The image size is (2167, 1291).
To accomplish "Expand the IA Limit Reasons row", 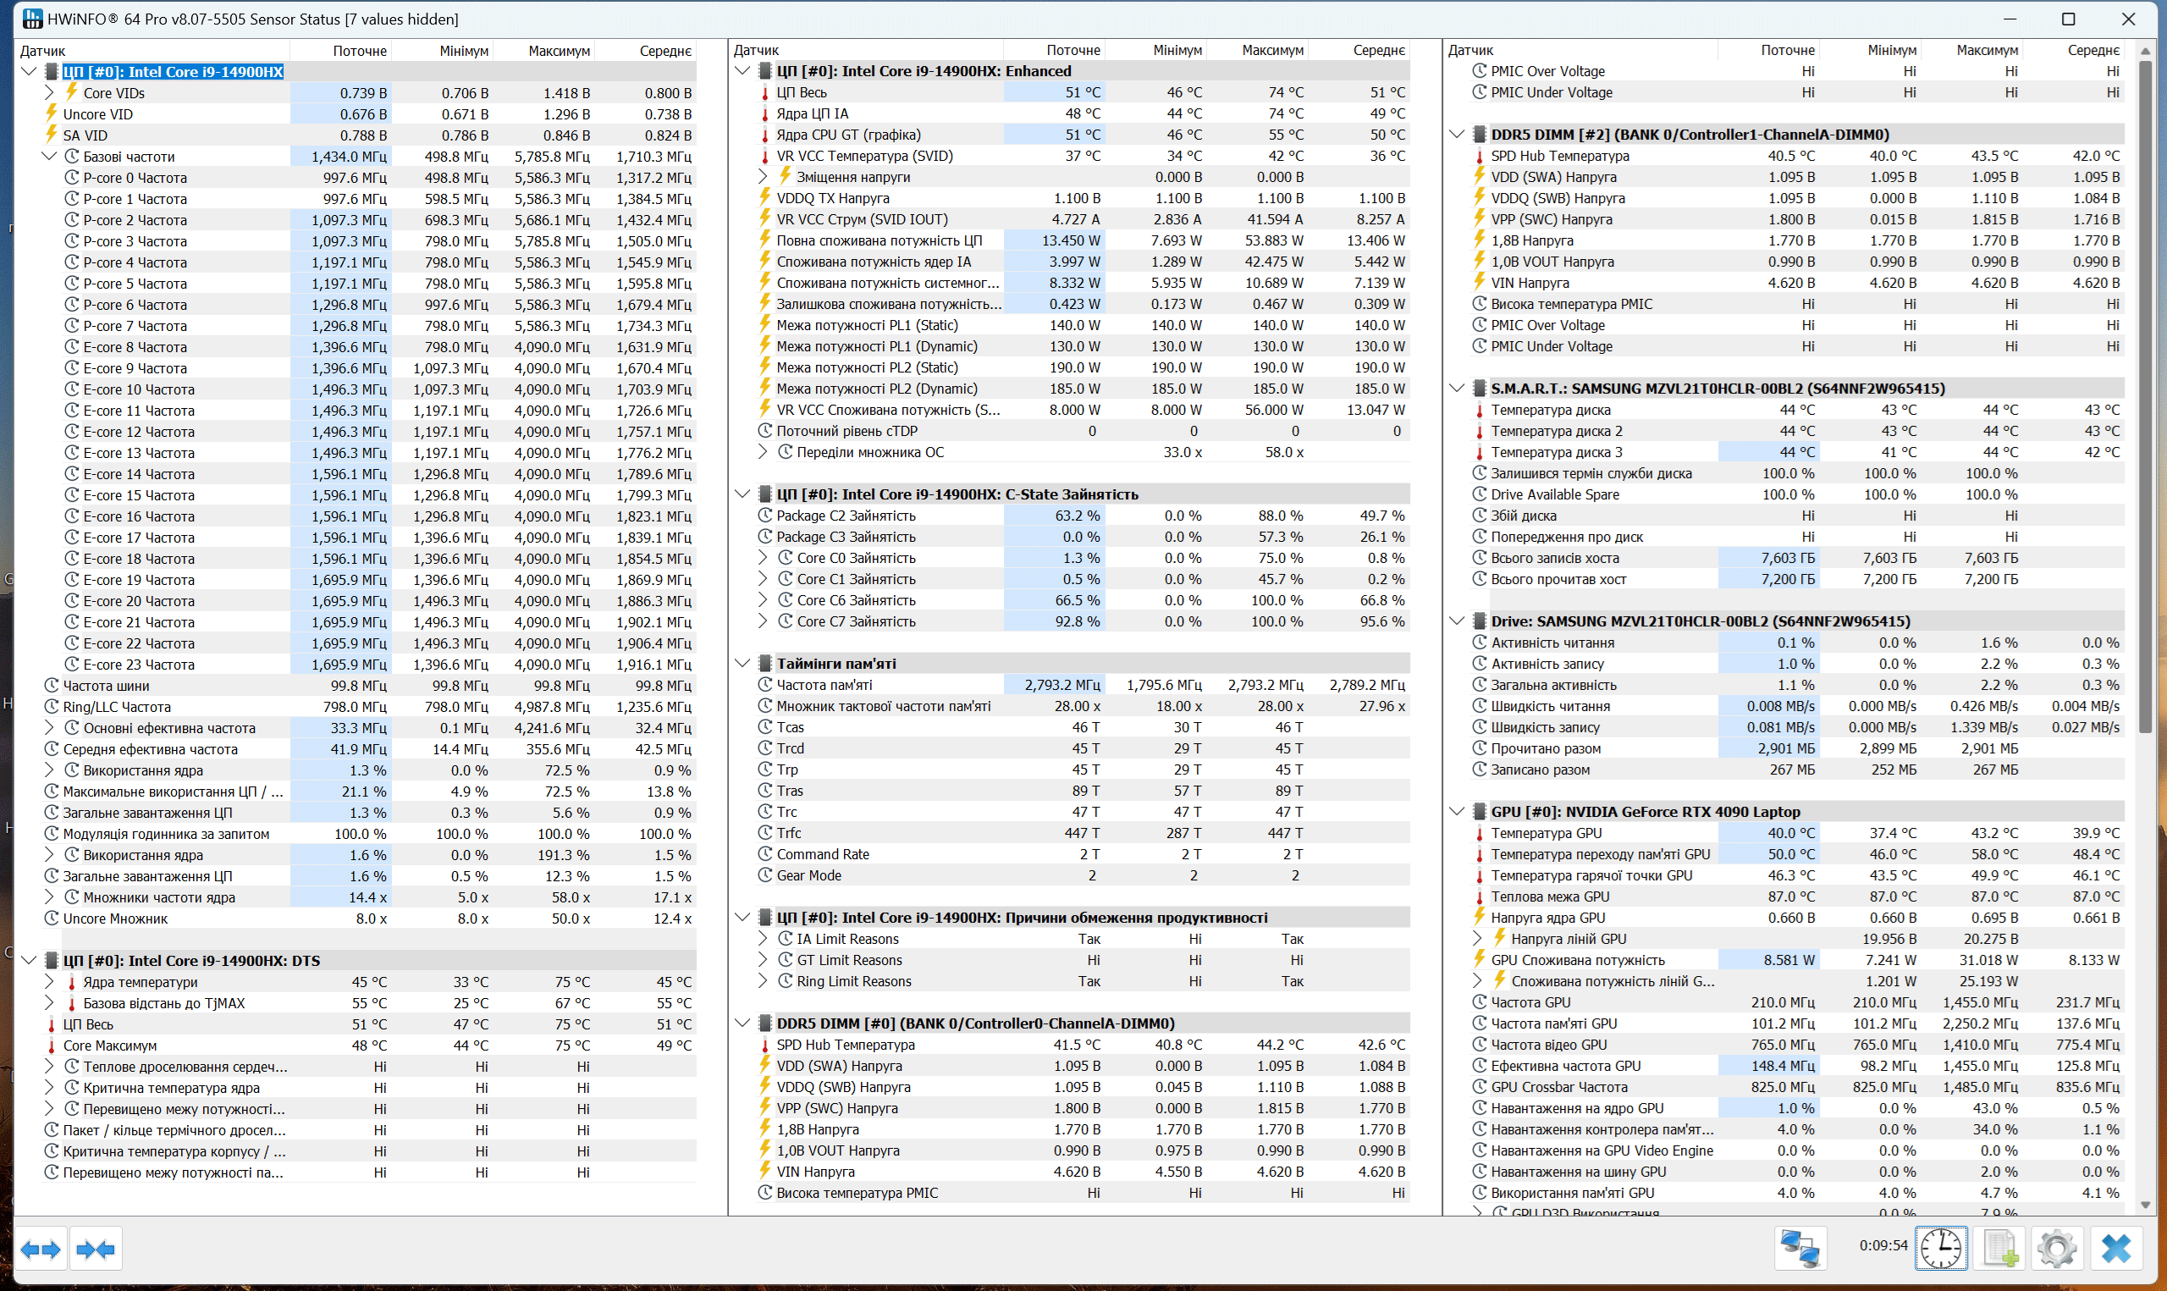I will pos(764,939).
